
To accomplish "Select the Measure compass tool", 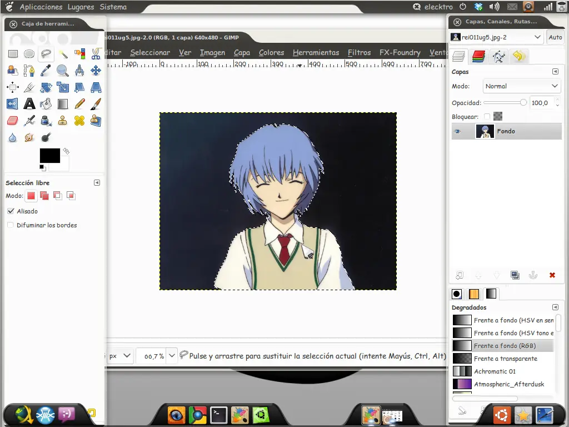I will (79, 71).
